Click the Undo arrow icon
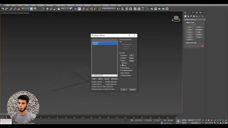Image resolution: width=228 pixels, height=128 pixels. tap(3, 9)
